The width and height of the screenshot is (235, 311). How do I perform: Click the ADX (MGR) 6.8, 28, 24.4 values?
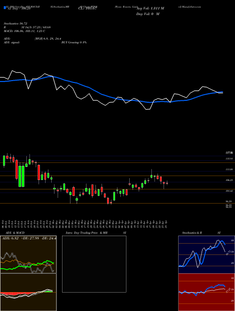47,39
